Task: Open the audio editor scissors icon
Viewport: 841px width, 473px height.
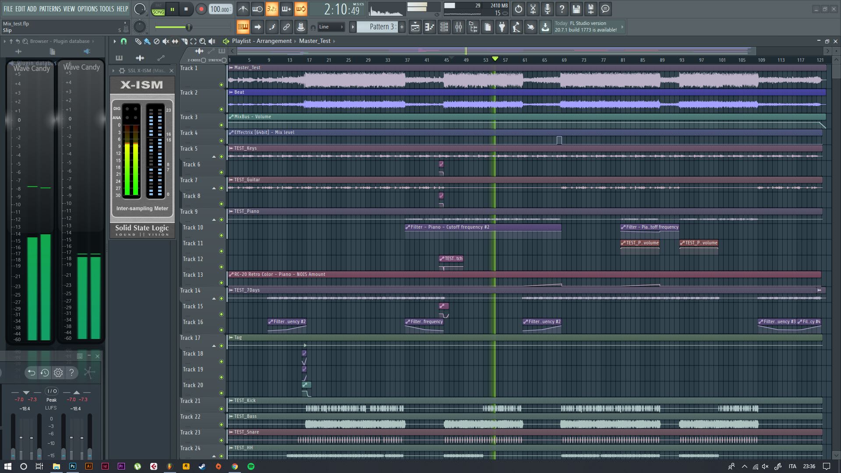Action: [x=533, y=9]
